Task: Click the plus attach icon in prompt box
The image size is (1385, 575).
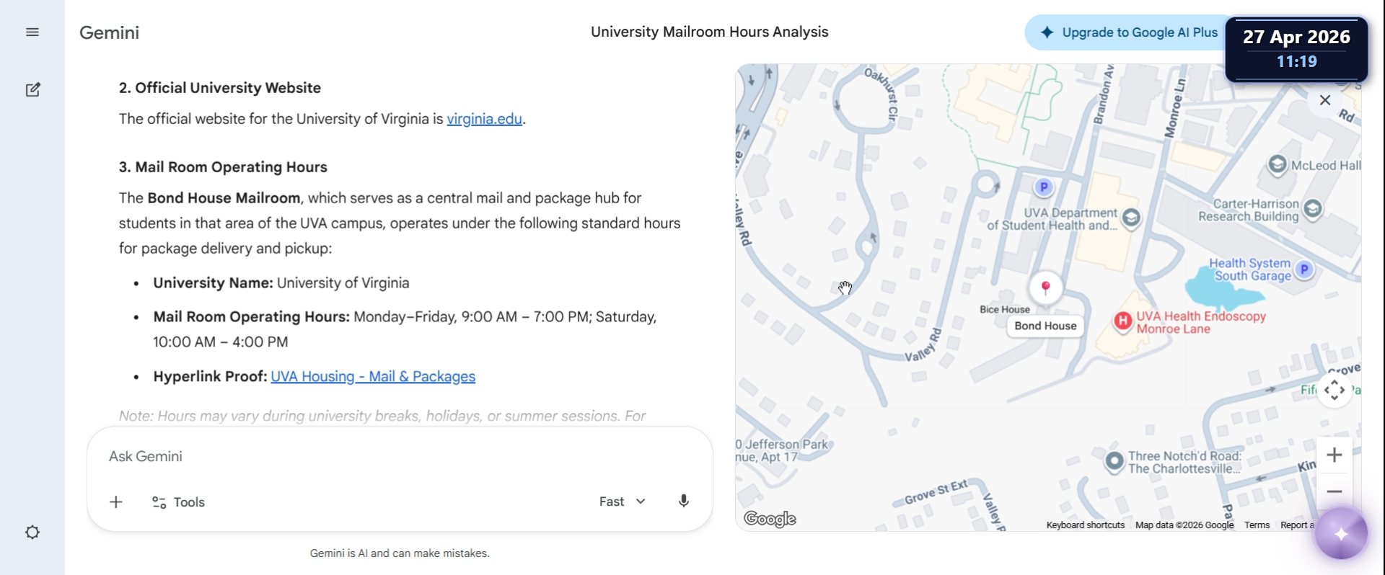Action: click(116, 502)
